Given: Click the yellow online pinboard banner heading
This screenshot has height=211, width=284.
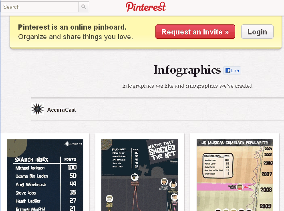Looking at the screenshot, I should (x=72, y=27).
